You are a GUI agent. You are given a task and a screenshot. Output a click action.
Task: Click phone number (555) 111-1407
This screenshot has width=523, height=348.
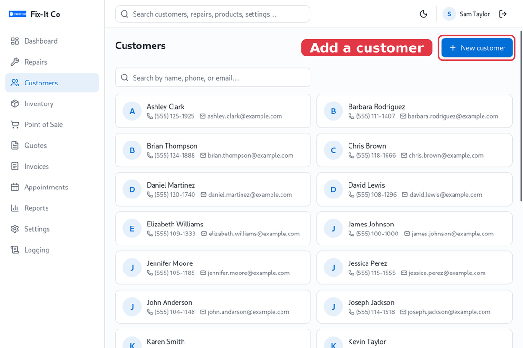click(x=375, y=116)
